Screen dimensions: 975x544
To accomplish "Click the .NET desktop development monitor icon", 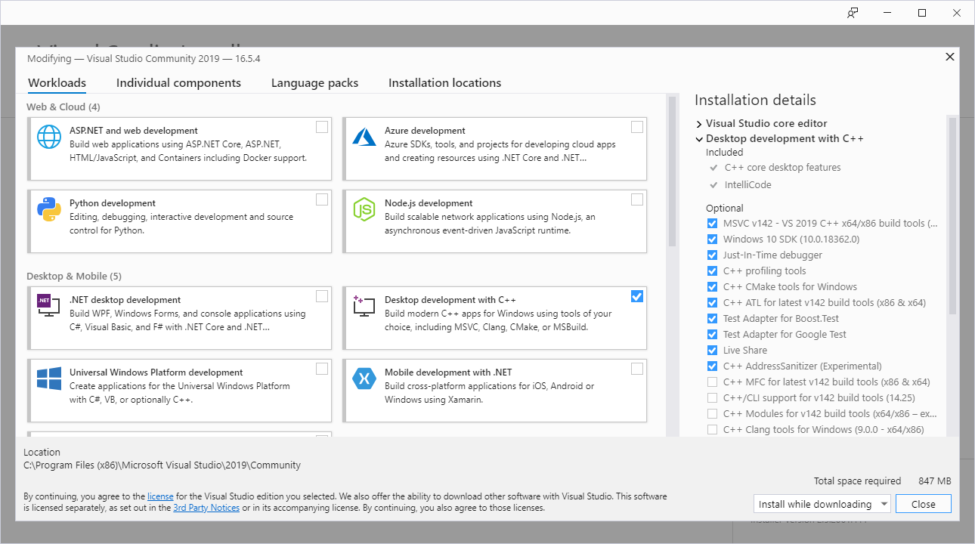I will [x=49, y=305].
